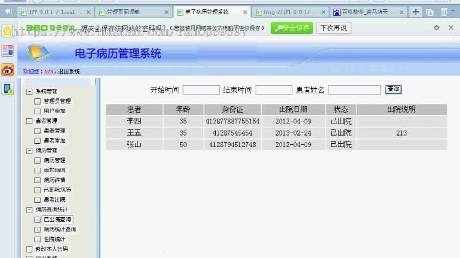Click the 身份证 column header
Screen dimensions: 460x258
pos(233,110)
